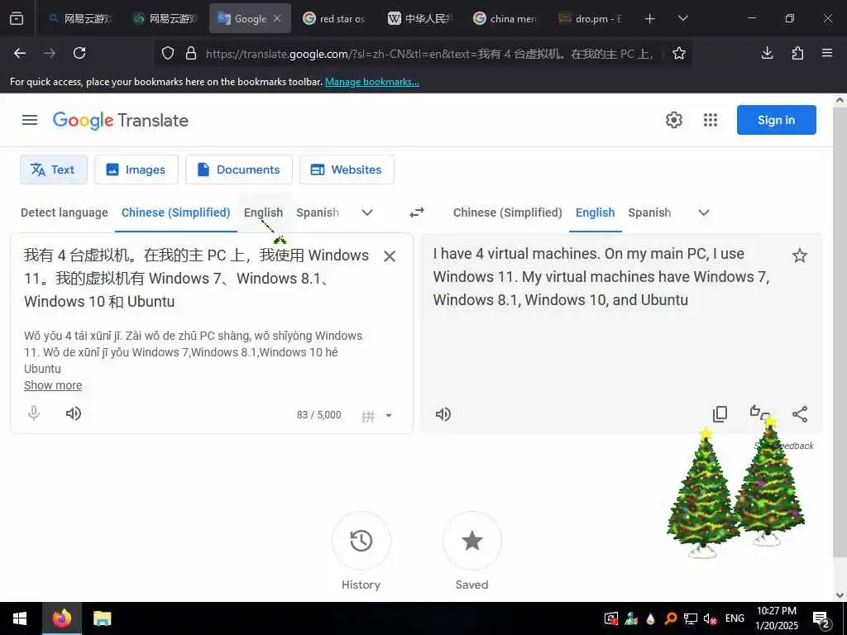Open the network tray icon
This screenshot has height=635, width=847.
click(691, 618)
